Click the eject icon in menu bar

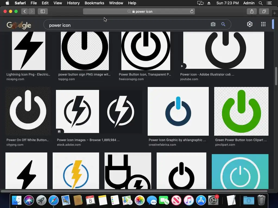click(x=209, y=3)
